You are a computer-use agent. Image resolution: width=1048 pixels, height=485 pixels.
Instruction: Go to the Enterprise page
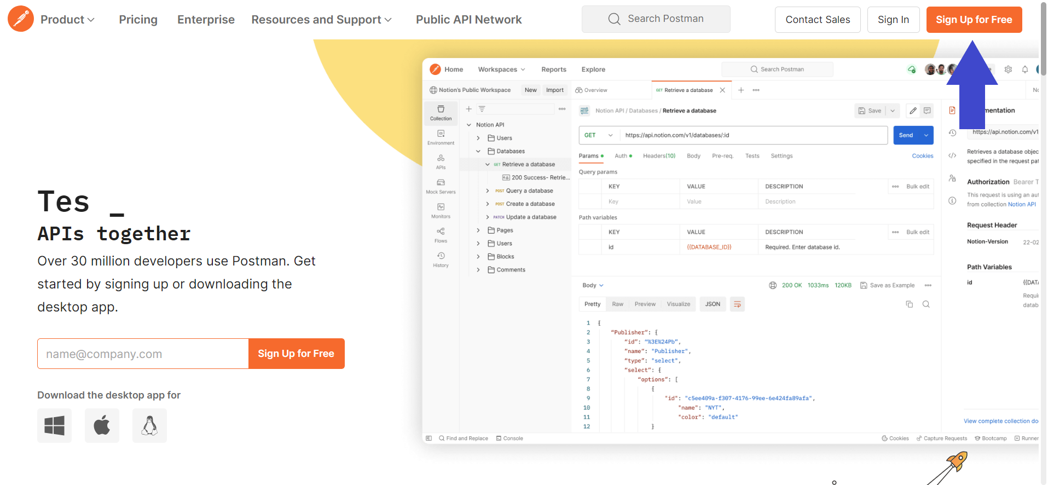coord(206,20)
